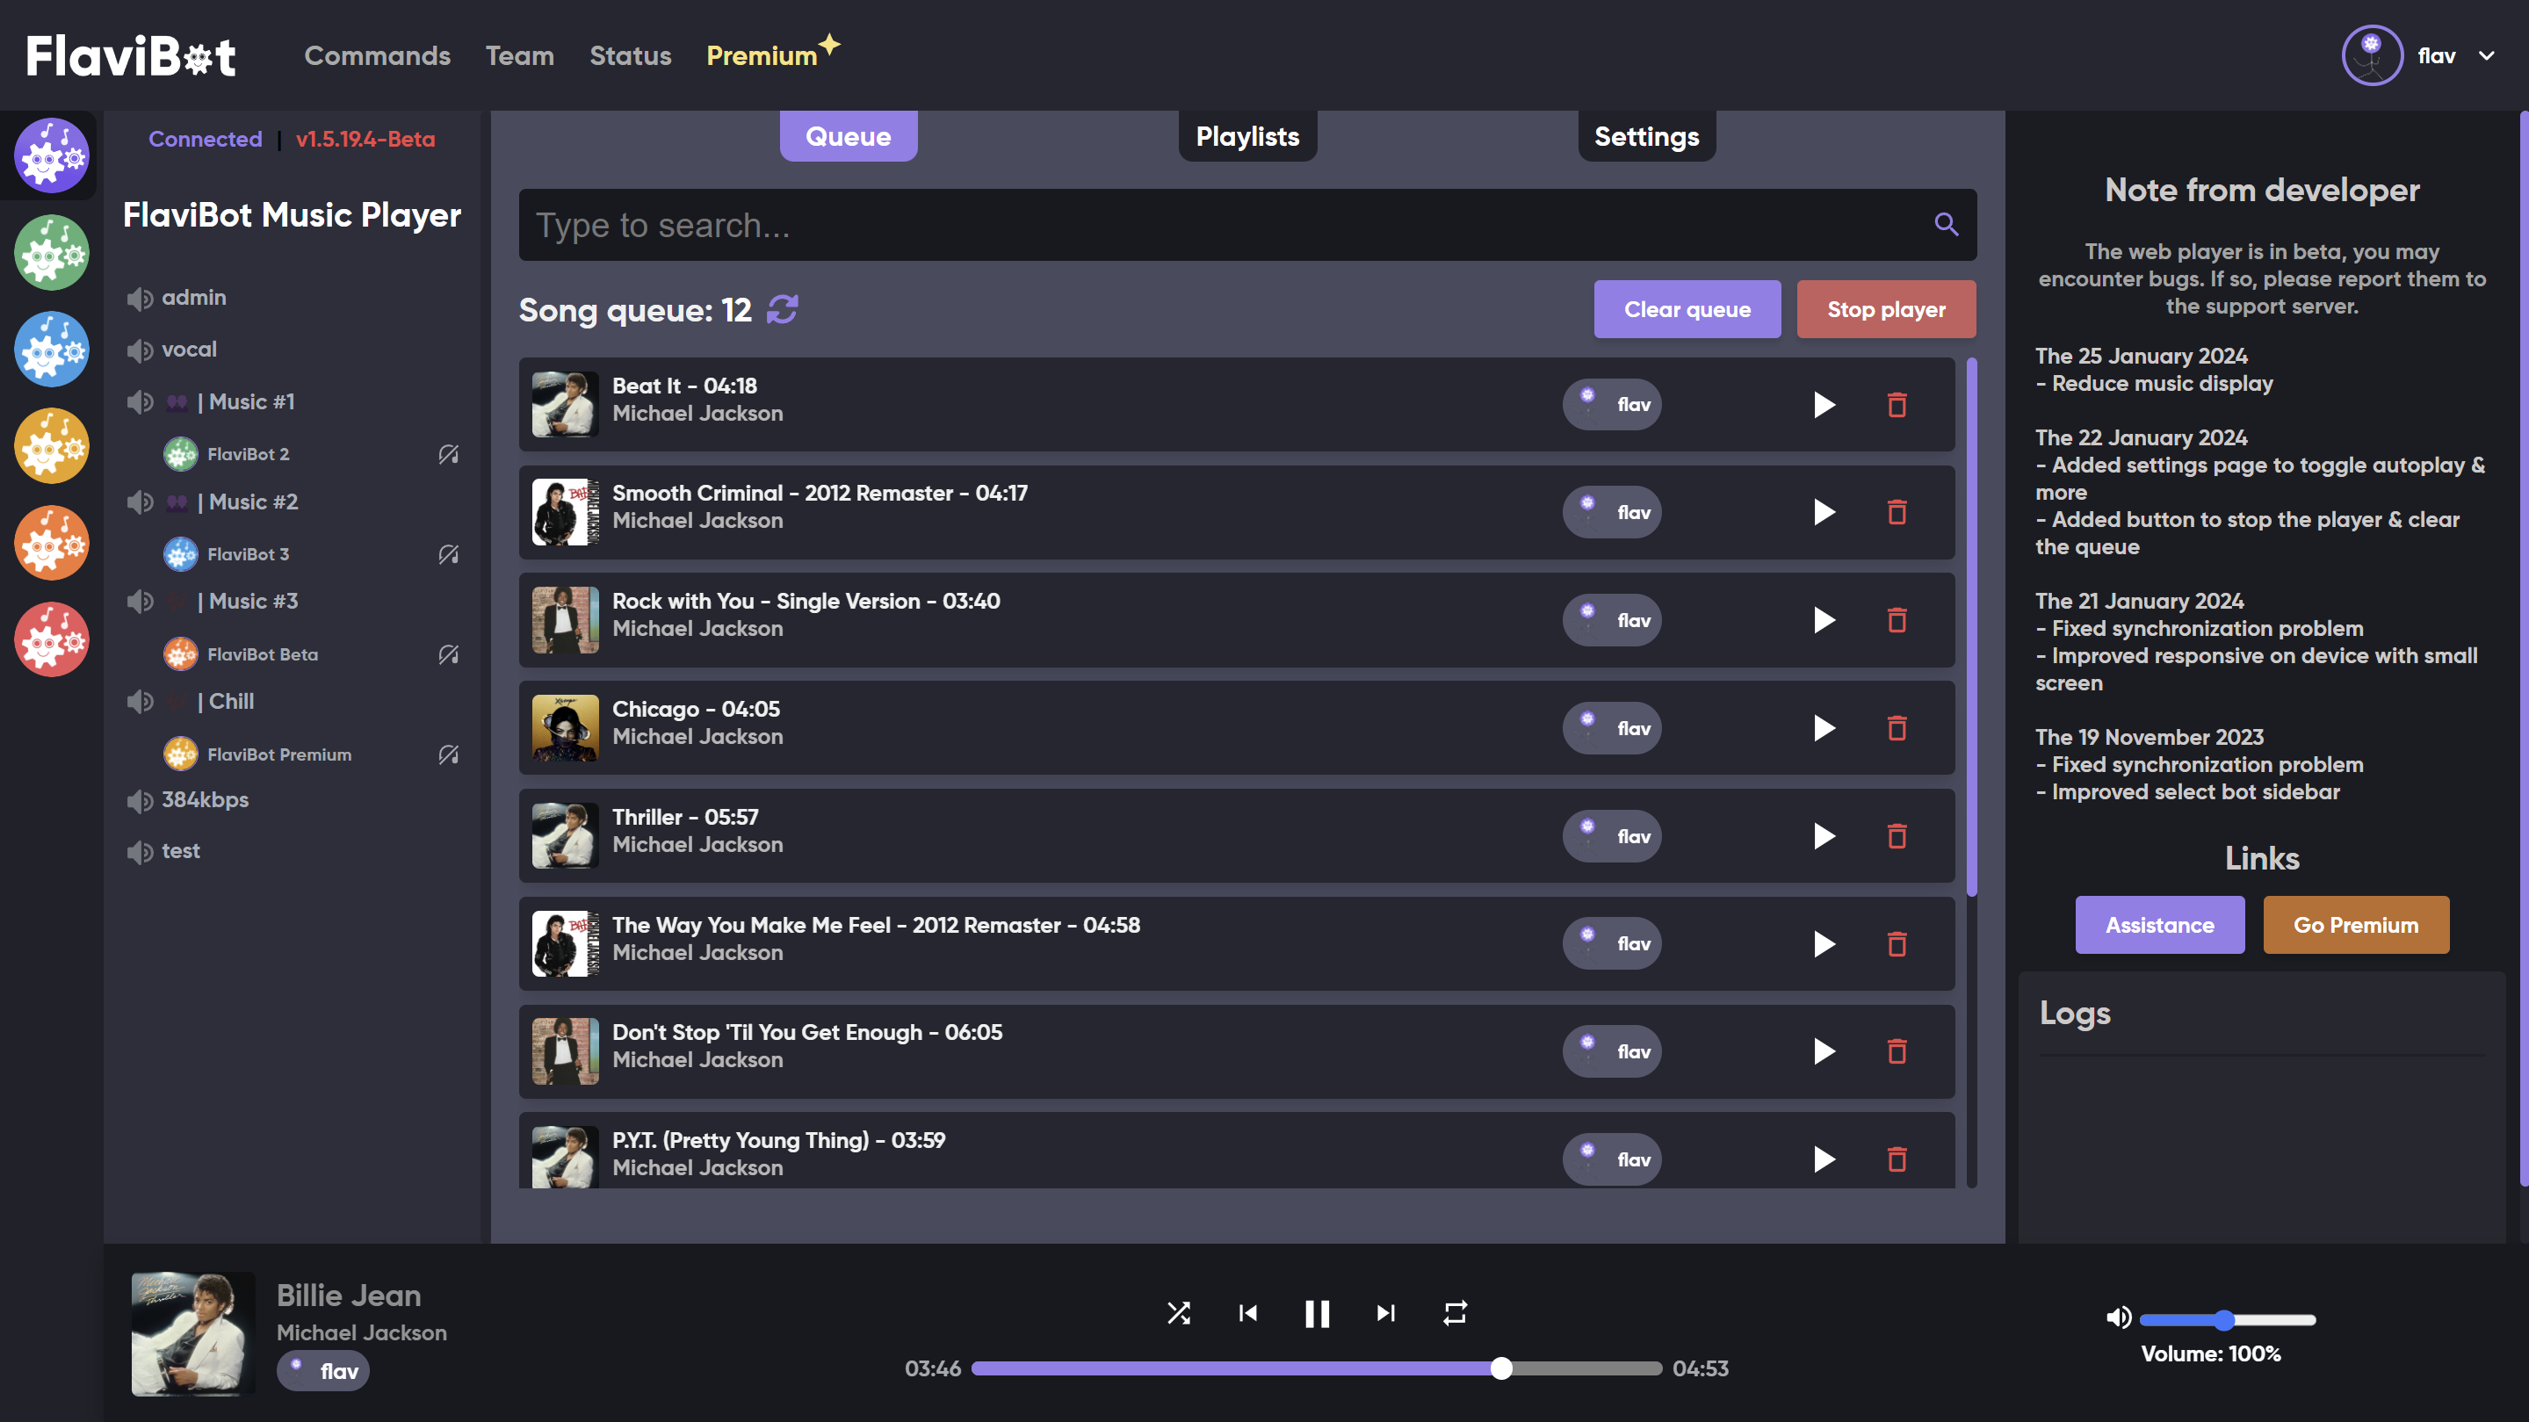The image size is (2529, 1422).
Task: Switch to the Playlists tab
Action: click(1247, 135)
